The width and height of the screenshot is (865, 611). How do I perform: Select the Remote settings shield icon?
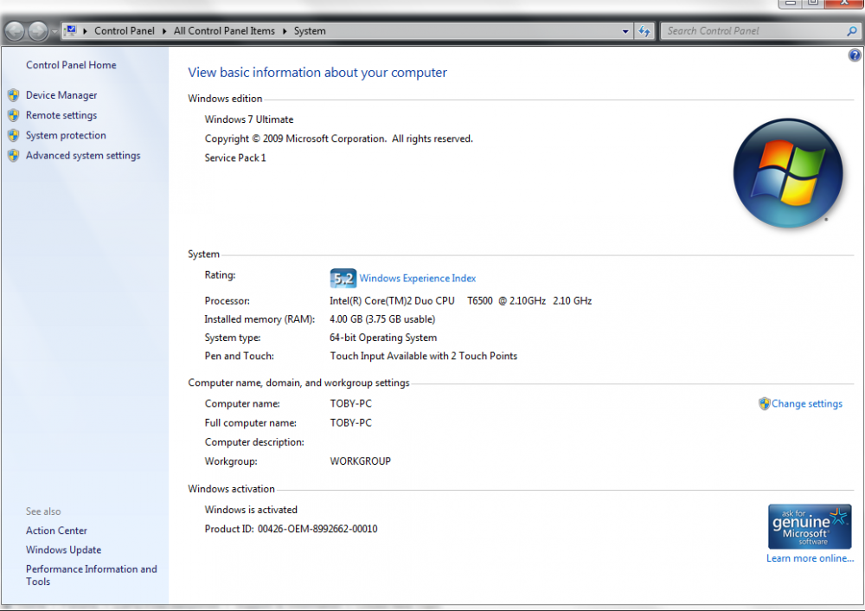pos(14,115)
